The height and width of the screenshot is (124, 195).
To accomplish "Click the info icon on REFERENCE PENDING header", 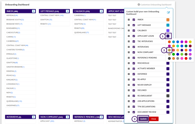I will [101, 117].
